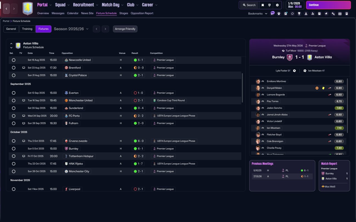This screenshot has width=356, height=222.
Task: Click the Arrange Friendly button
Action: tap(125, 29)
